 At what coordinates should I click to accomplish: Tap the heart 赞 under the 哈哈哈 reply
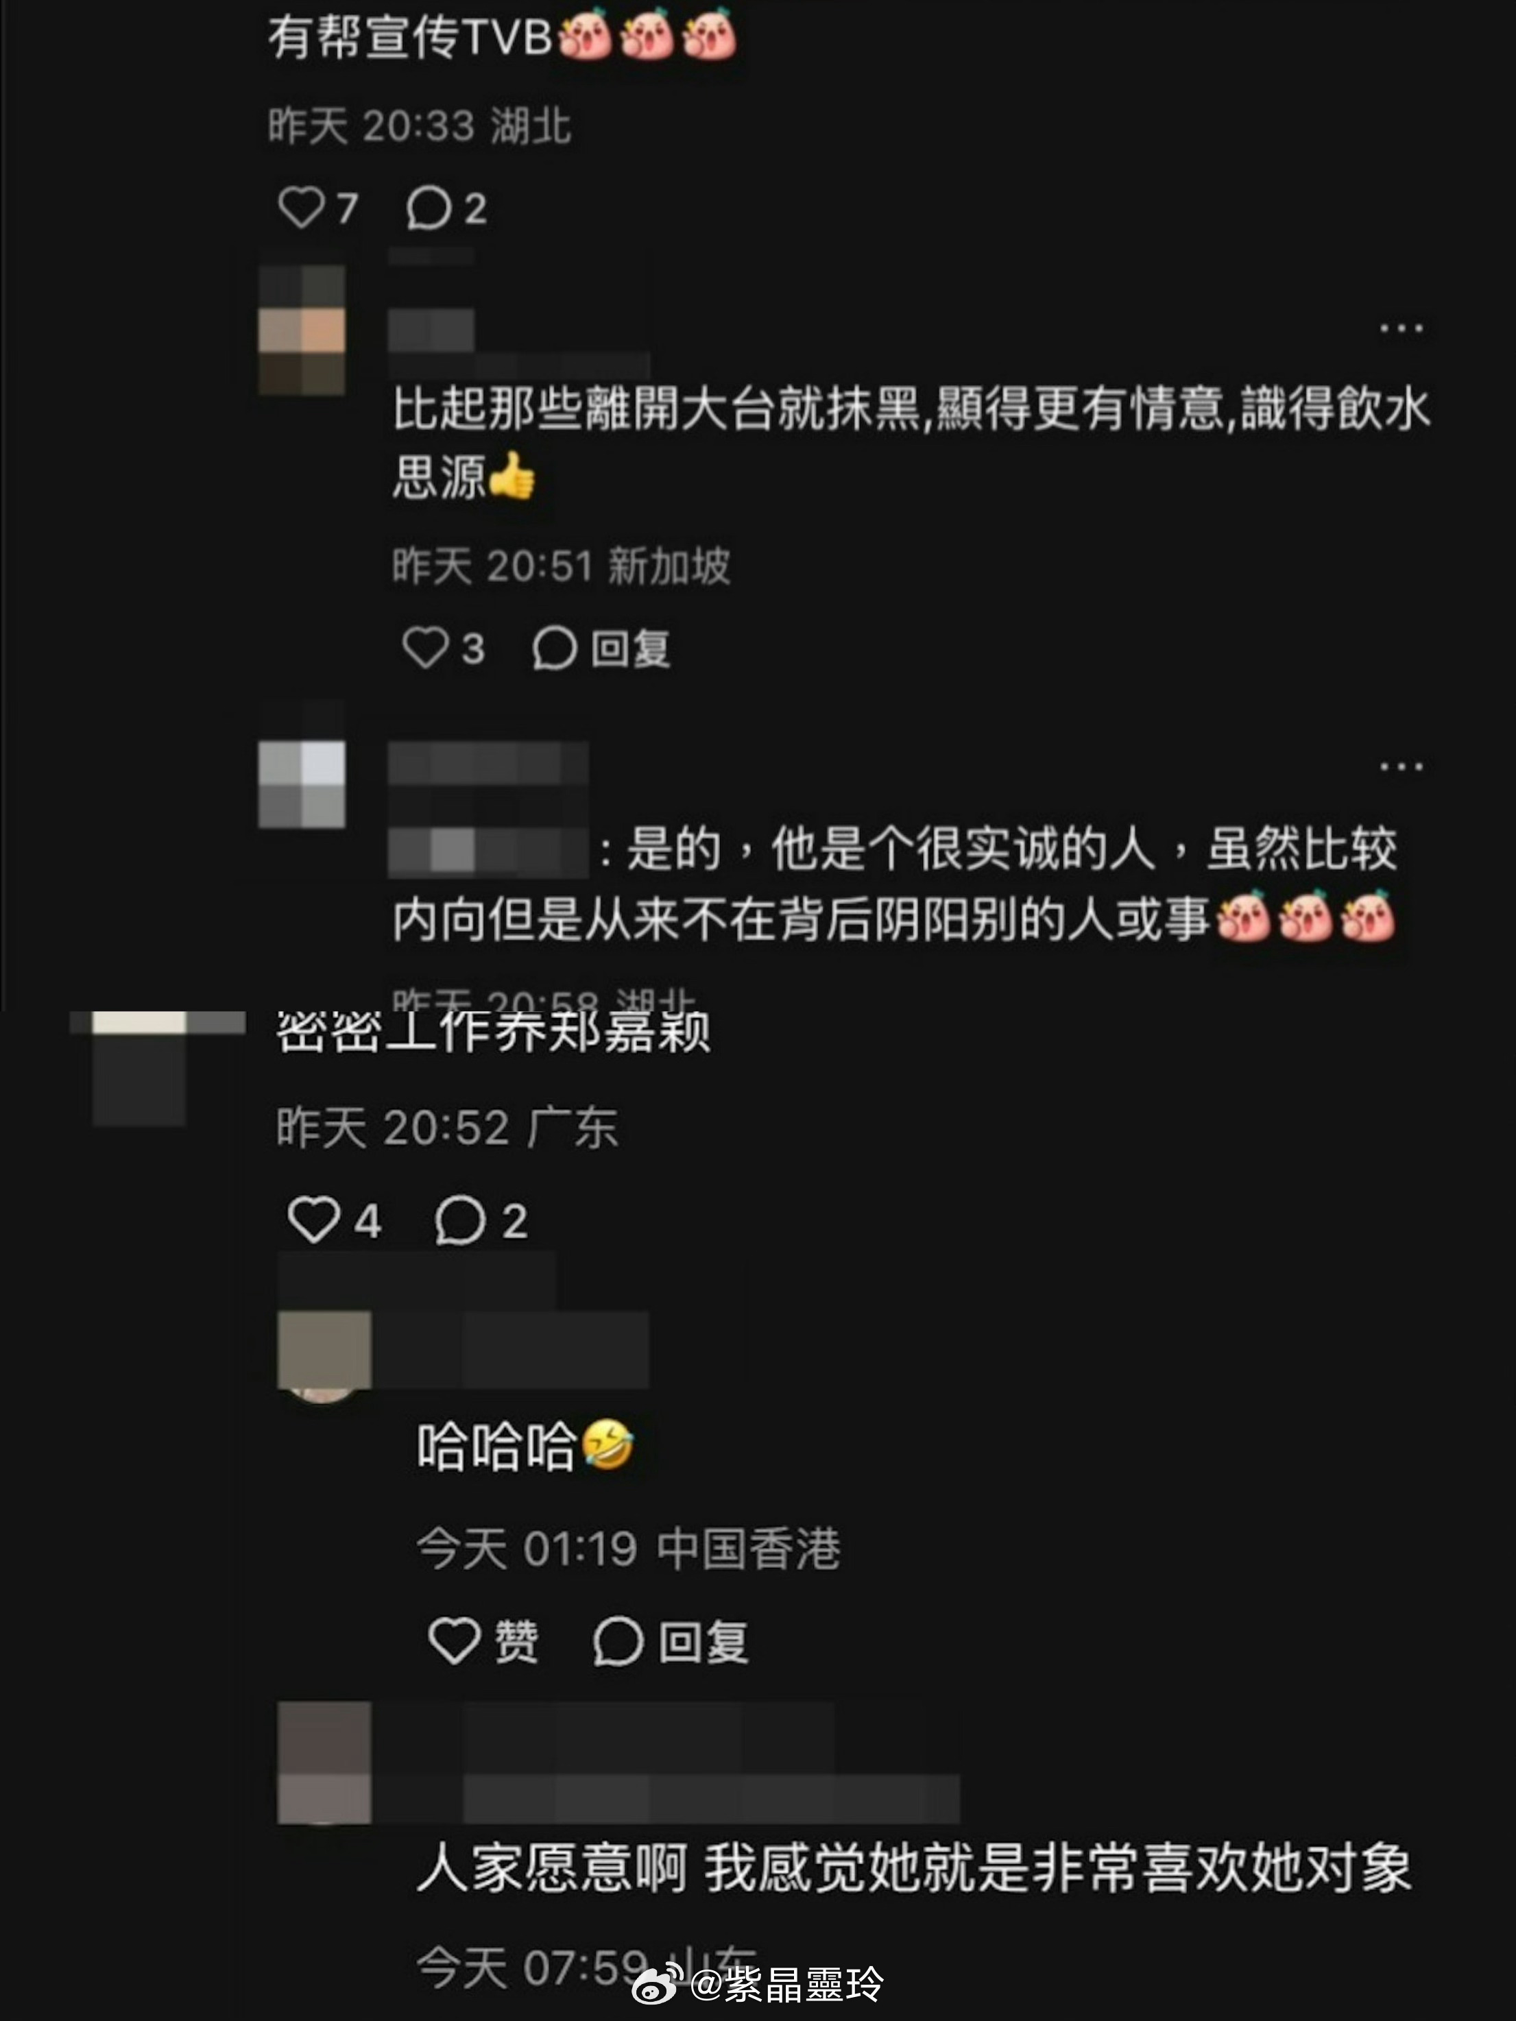coord(483,1641)
